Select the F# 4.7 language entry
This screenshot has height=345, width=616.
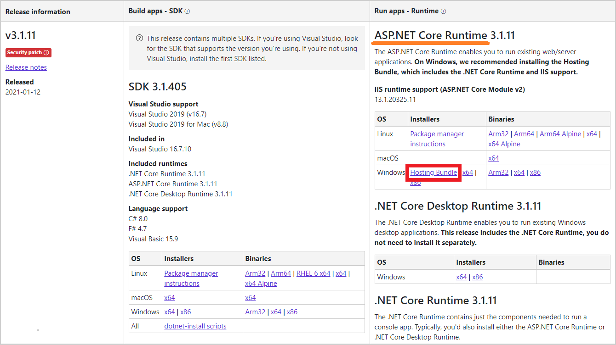(x=138, y=229)
